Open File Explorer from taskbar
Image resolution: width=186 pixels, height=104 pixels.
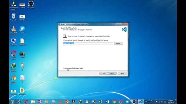pos(33,102)
